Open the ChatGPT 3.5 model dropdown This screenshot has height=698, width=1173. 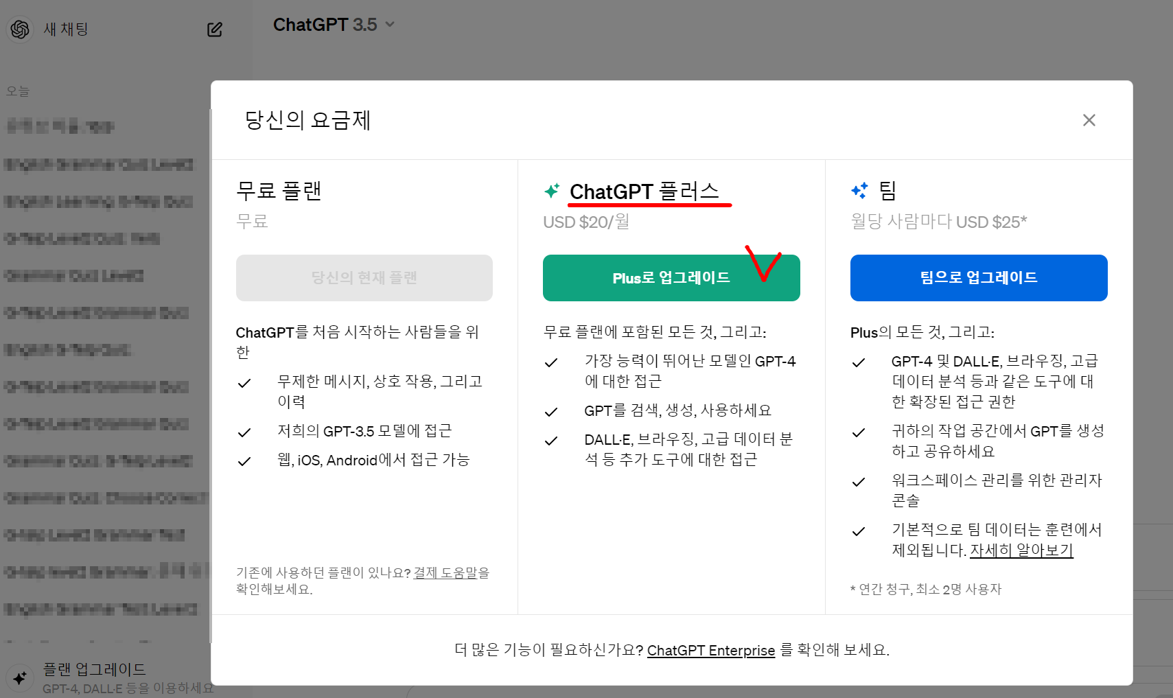click(x=334, y=25)
